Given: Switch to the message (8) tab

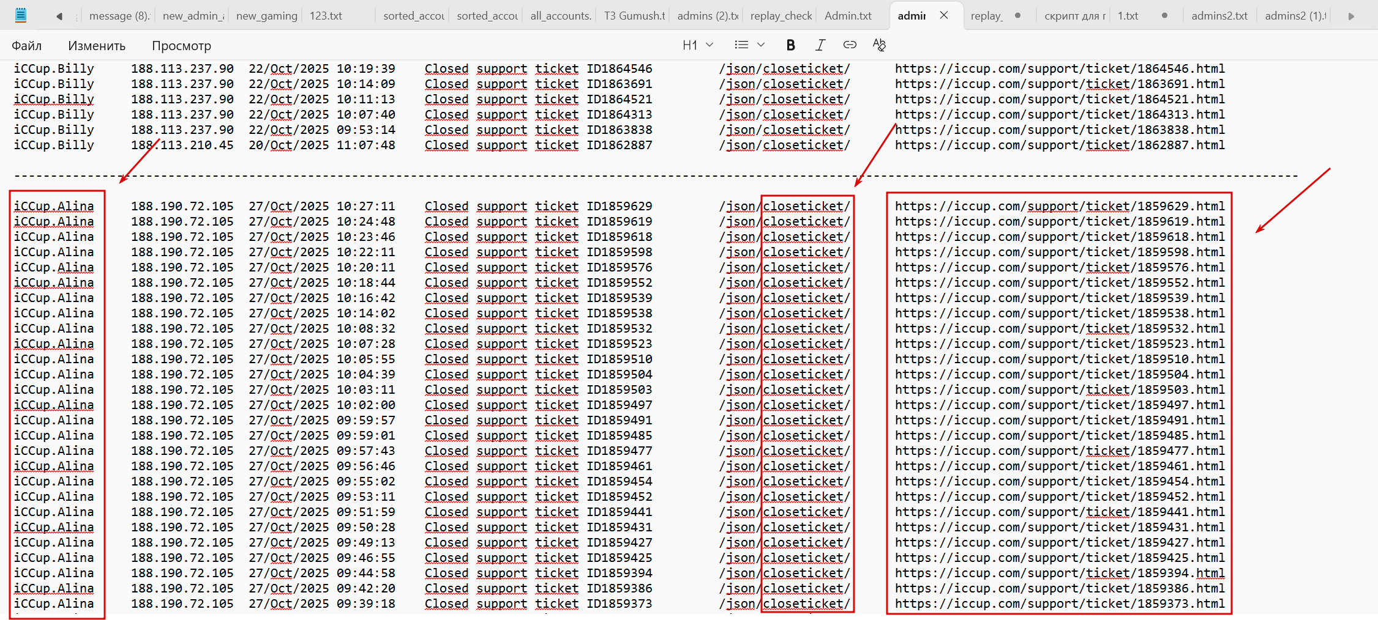Looking at the screenshot, I should (119, 16).
